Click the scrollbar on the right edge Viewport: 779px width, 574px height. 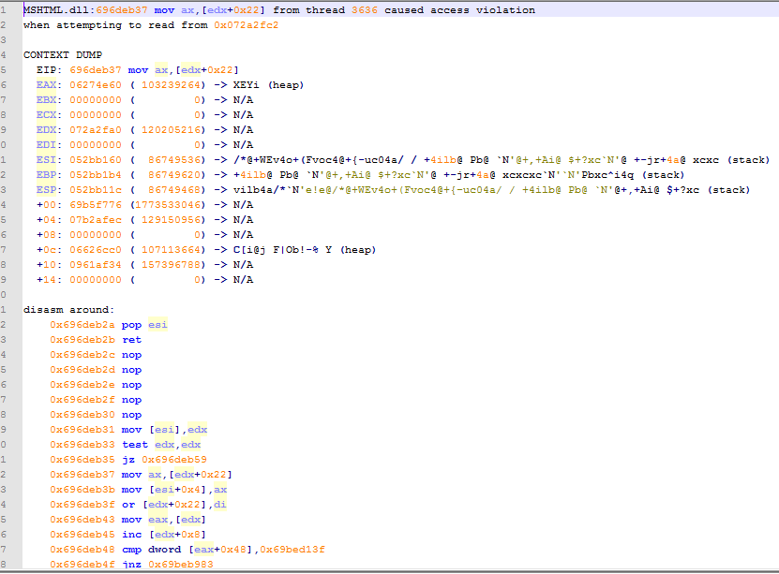[774, 281]
